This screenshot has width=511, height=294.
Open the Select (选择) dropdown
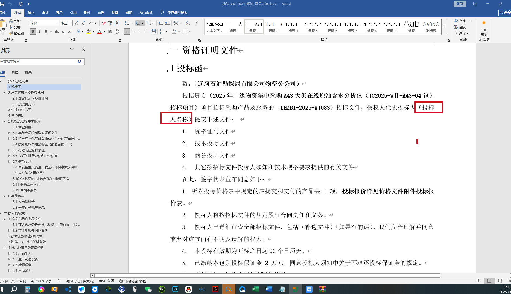[462, 33]
